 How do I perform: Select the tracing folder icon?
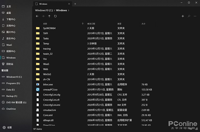[x=38, y=49]
